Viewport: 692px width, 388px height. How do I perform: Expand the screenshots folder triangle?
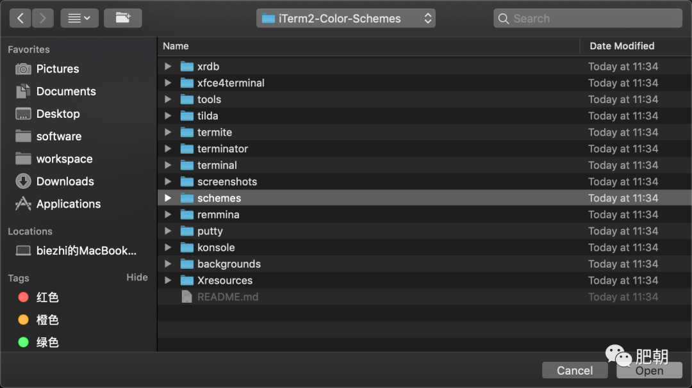(x=168, y=182)
